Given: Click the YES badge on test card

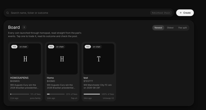Looking at the screenshot, I should [88, 47].
